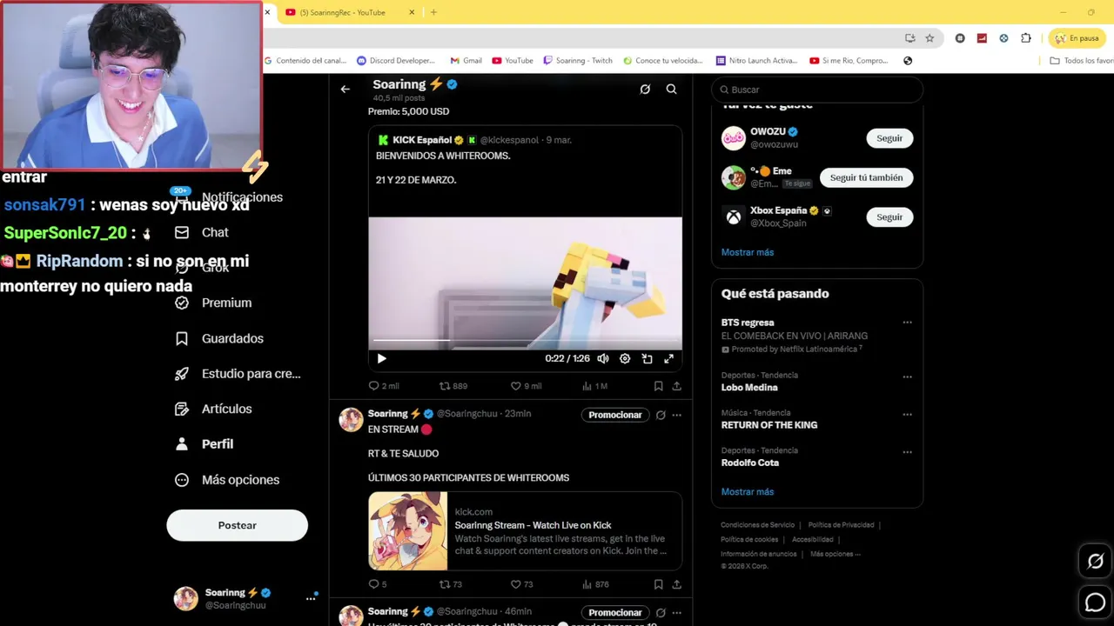Open Gmail bookmark
1114x626 pixels.
pyautogui.click(x=466, y=61)
